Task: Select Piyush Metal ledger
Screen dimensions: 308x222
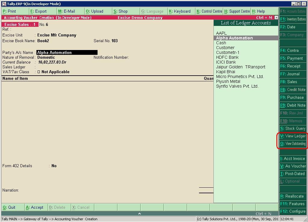Action: (246, 81)
